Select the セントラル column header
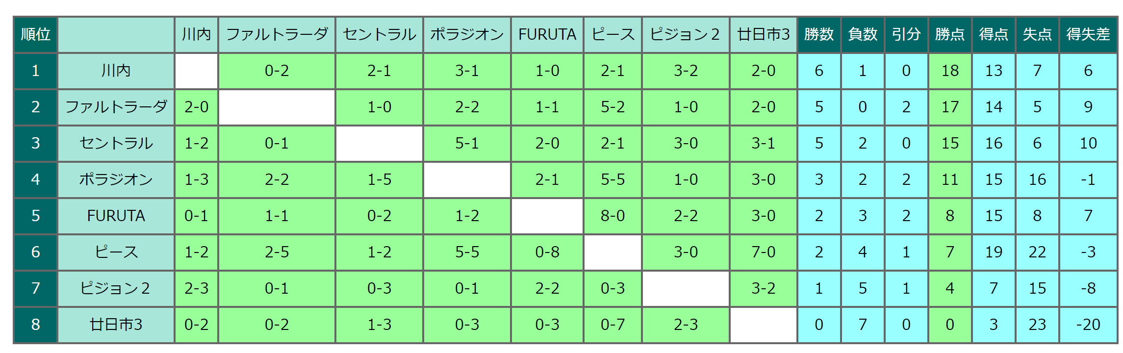 coord(379,34)
